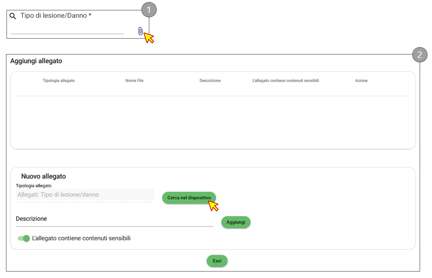Screen dimensions: 432x278
Task: Toggle the sensitive contents switch off
Action: click(24, 238)
